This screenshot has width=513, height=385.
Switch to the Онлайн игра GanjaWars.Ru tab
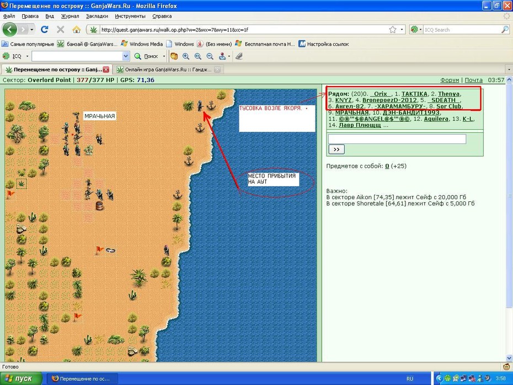point(168,69)
